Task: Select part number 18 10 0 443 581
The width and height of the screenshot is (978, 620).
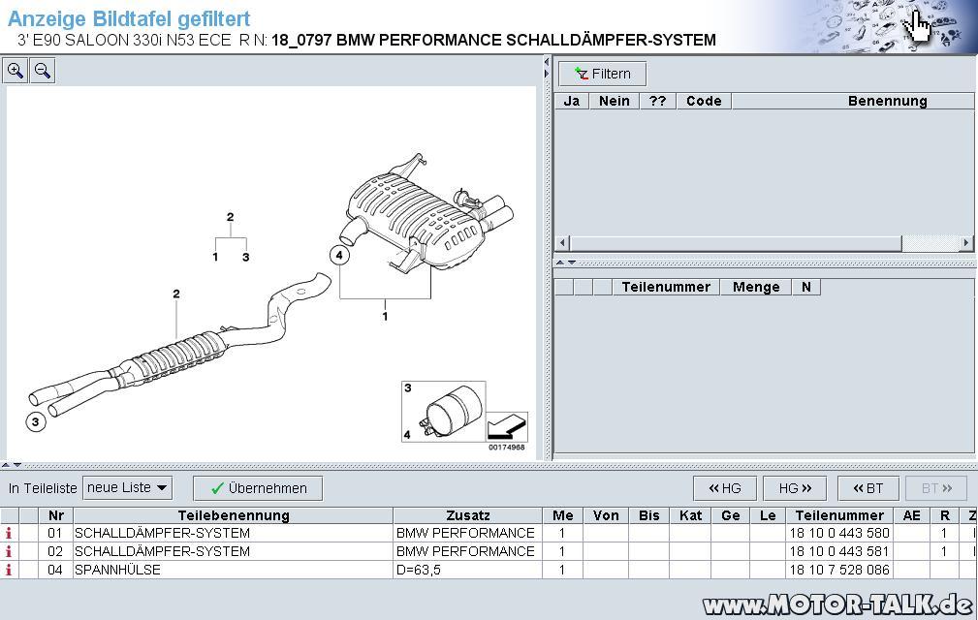Action: 839,551
